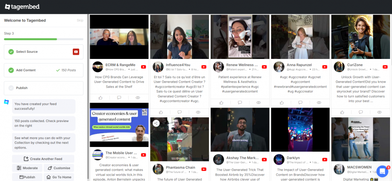The width and height of the screenshot is (392, 181).
Task: Click 'Welcome to Tagembed' heading
Action: tap(25, 21)
